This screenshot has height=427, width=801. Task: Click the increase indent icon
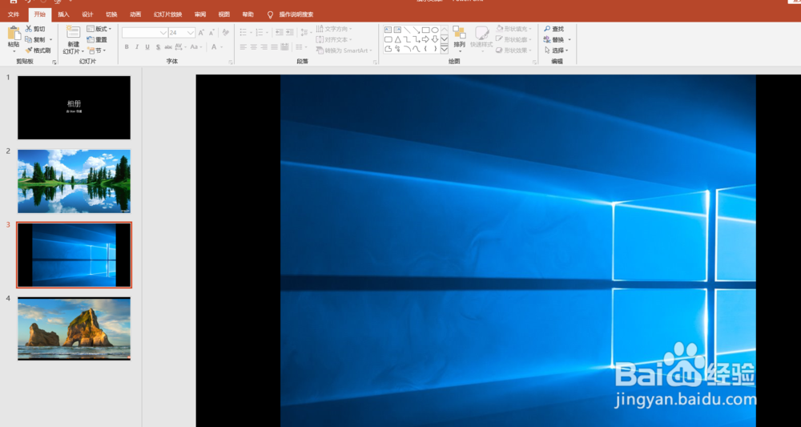click(x=290, y=32)
